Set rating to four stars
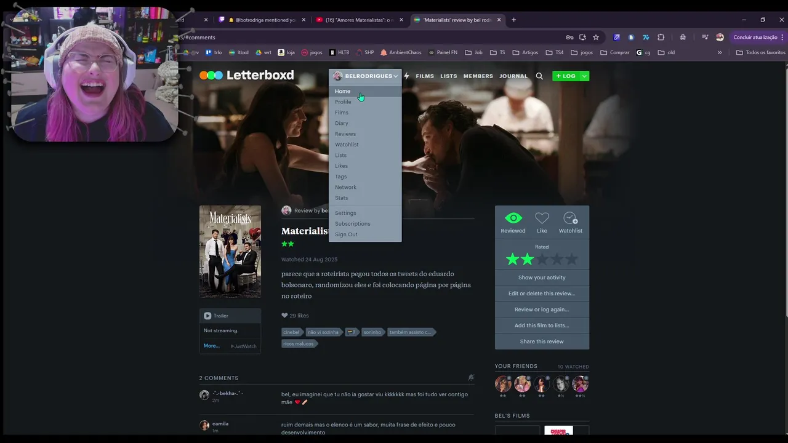Viewport: 788px width, 443px height. tap(557, 260)
